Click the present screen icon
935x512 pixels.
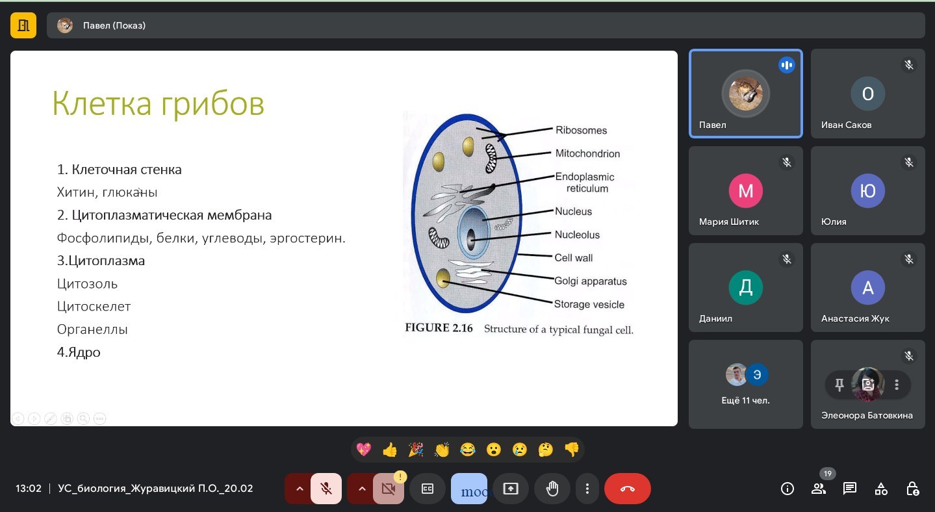pos(511,489)
